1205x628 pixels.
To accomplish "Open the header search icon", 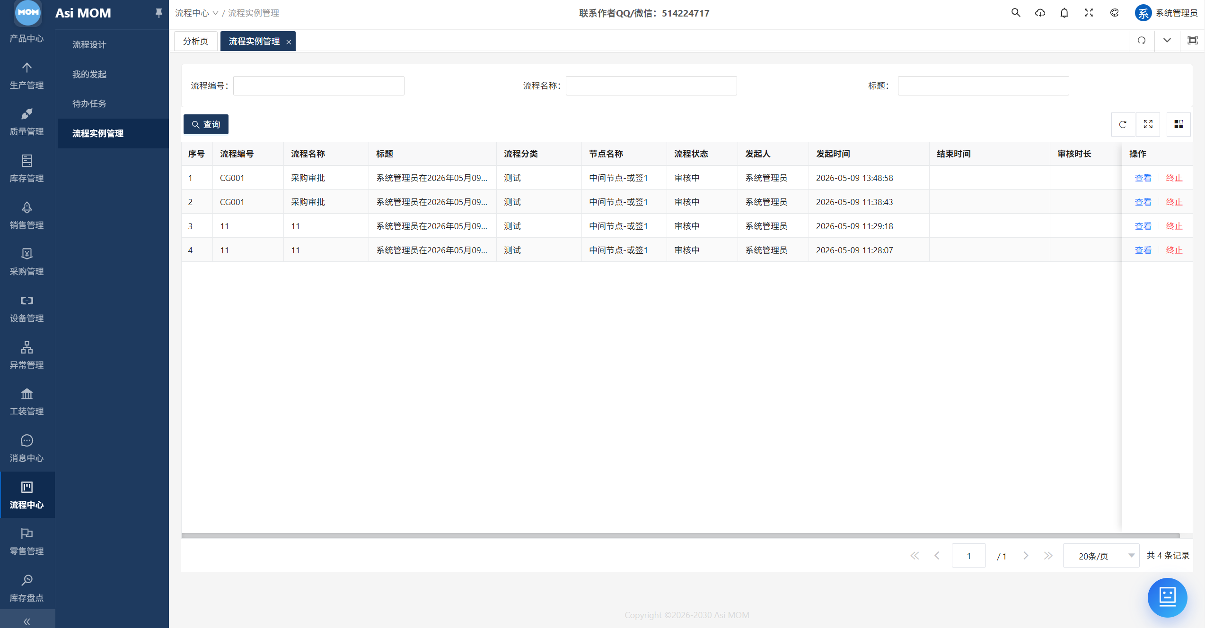I will (1015, 13).
